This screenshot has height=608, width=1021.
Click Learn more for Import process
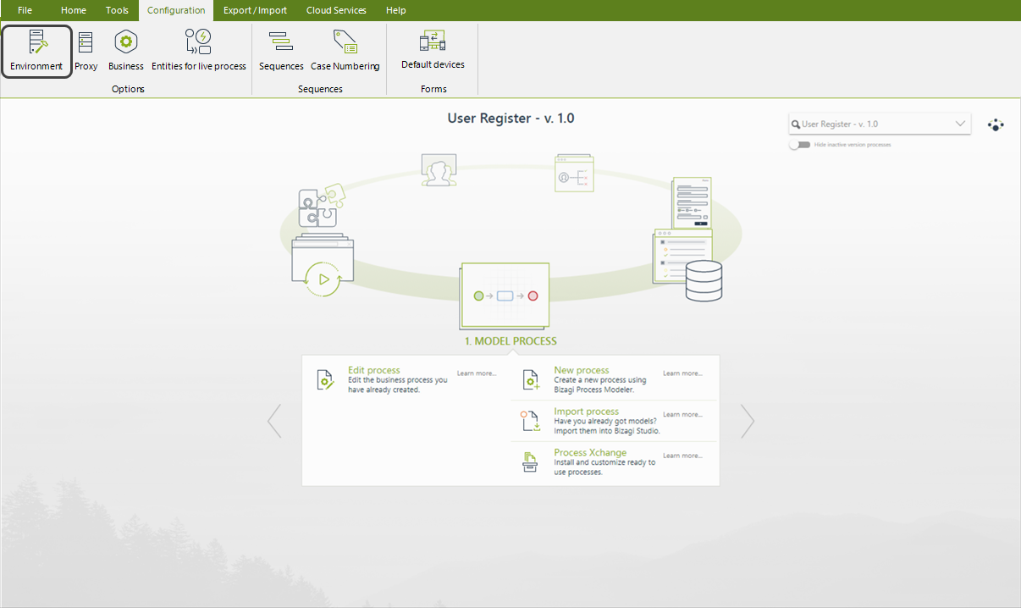[682, 415]
